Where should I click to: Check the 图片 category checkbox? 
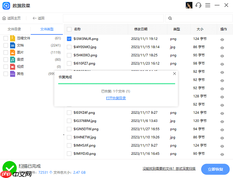click(x=6, y=52)
